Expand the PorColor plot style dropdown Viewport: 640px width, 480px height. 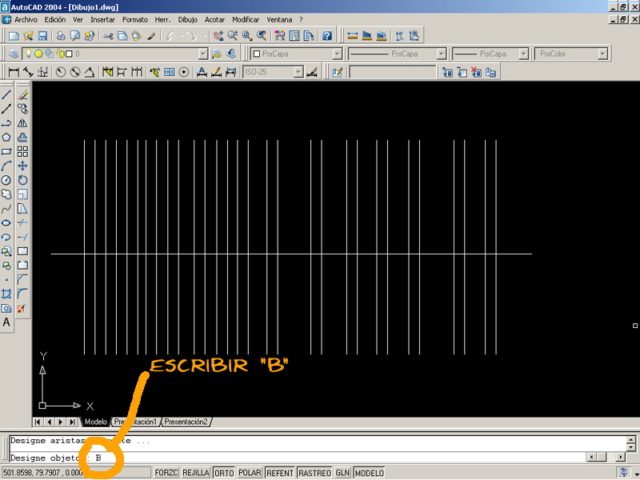click(x=602, y=54)
